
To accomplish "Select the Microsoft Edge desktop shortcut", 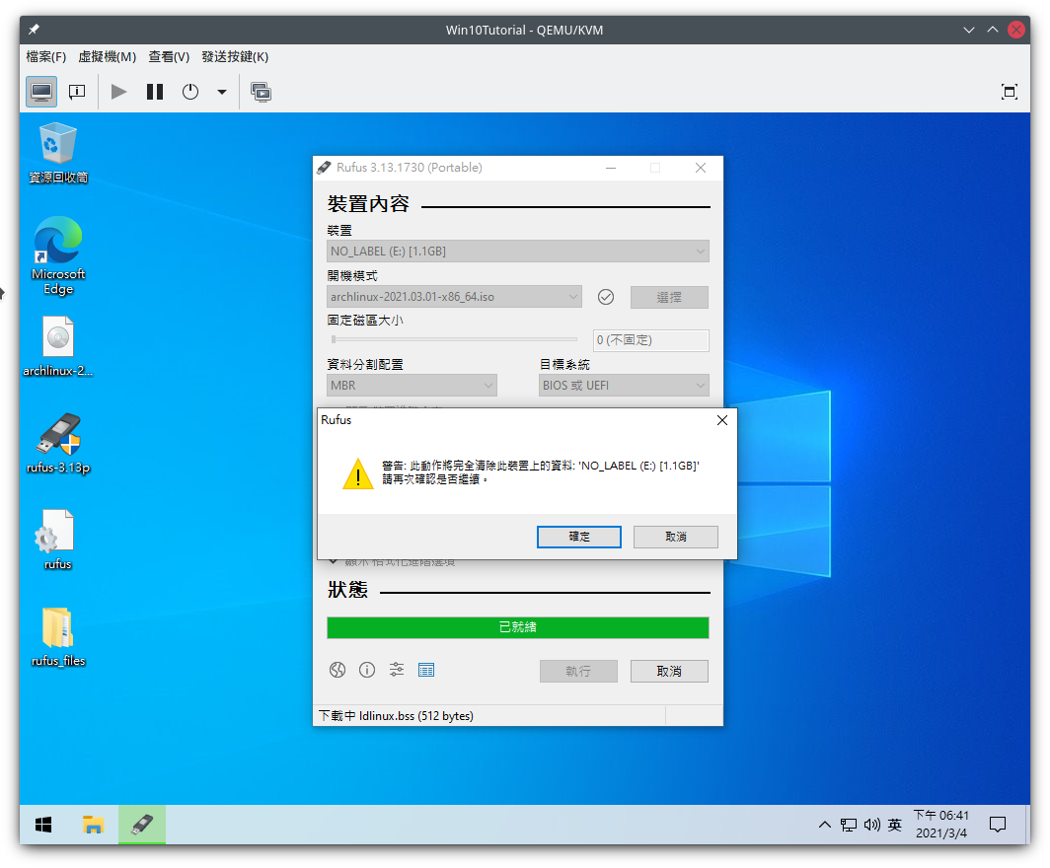I will [x=58, y=255].
